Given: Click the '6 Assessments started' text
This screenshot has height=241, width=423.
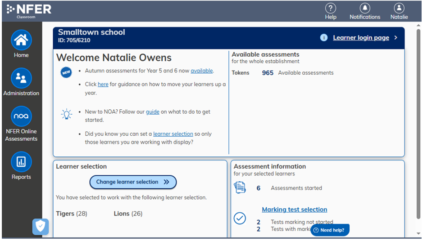Looking at the screenshot, I should point(289,188).
